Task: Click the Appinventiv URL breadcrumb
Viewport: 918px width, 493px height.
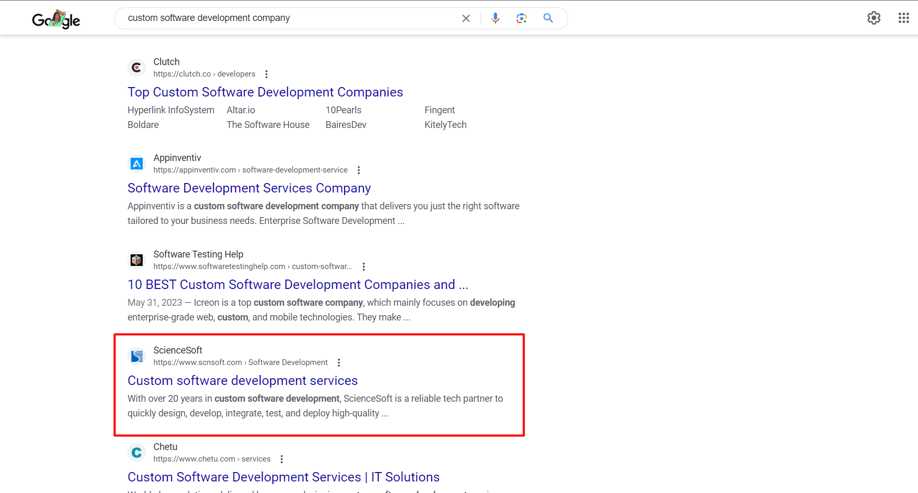Action: tap(251, 170)
